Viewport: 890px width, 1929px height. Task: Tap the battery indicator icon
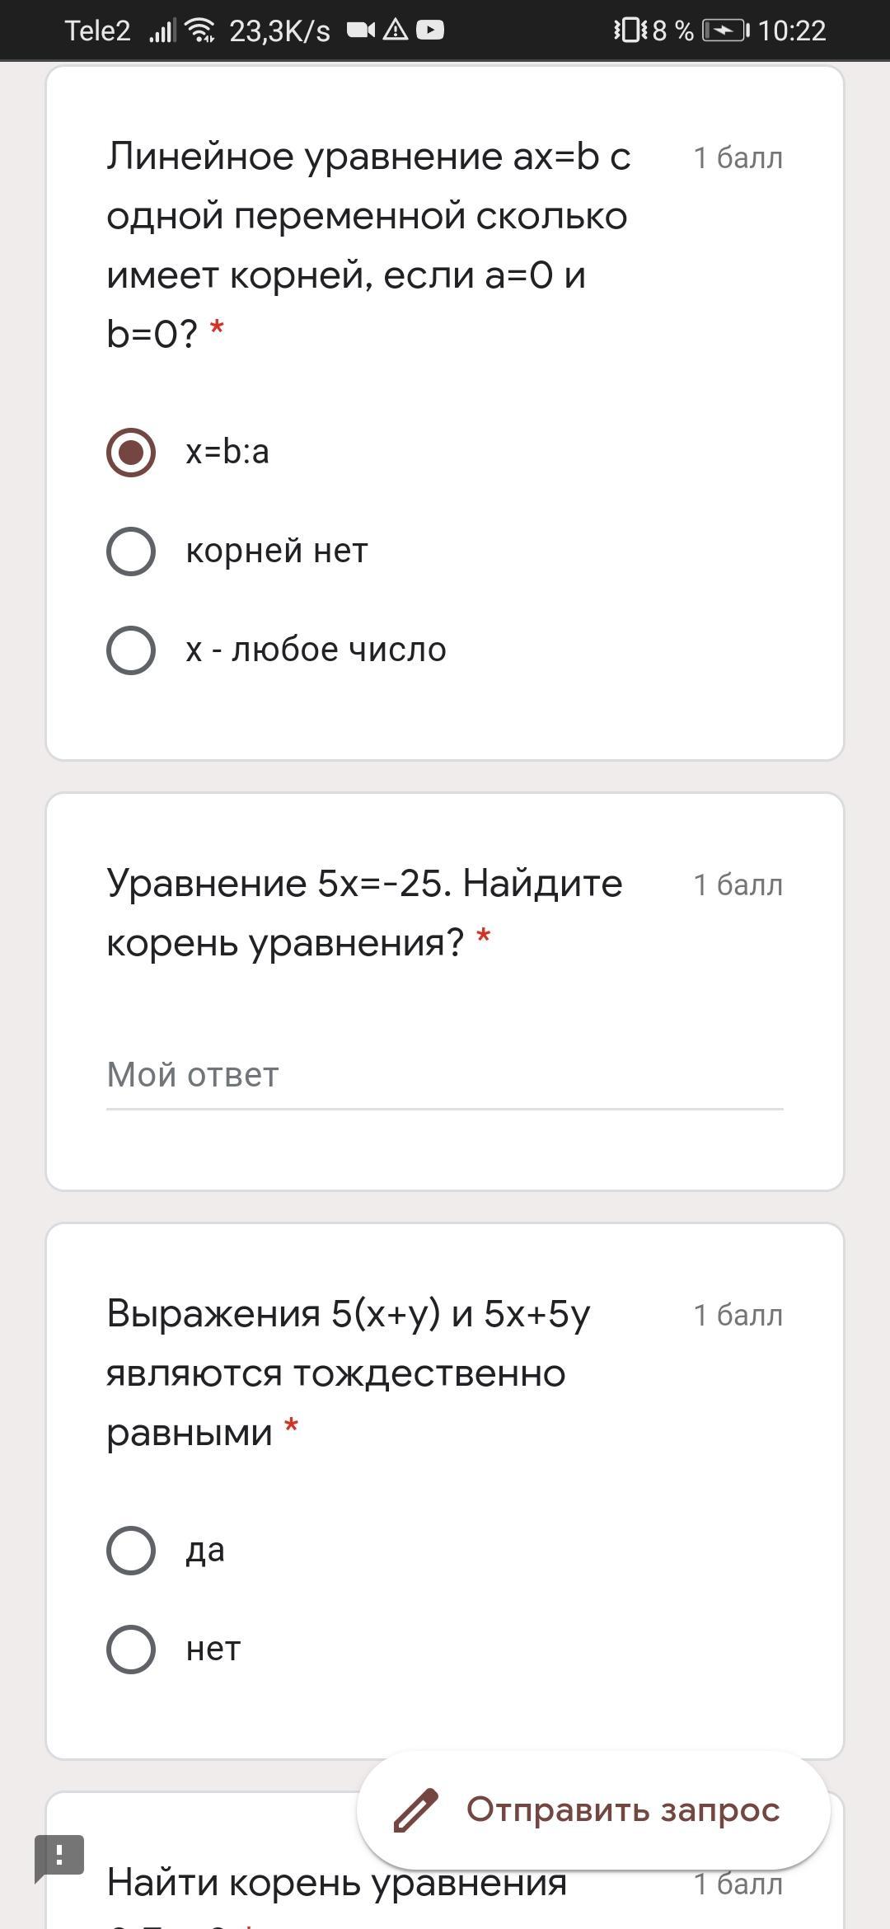pyautogui.click(x=725, y=31)
